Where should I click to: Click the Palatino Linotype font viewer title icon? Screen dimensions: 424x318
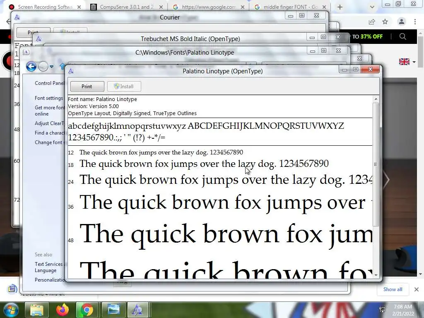coord(71,71)
